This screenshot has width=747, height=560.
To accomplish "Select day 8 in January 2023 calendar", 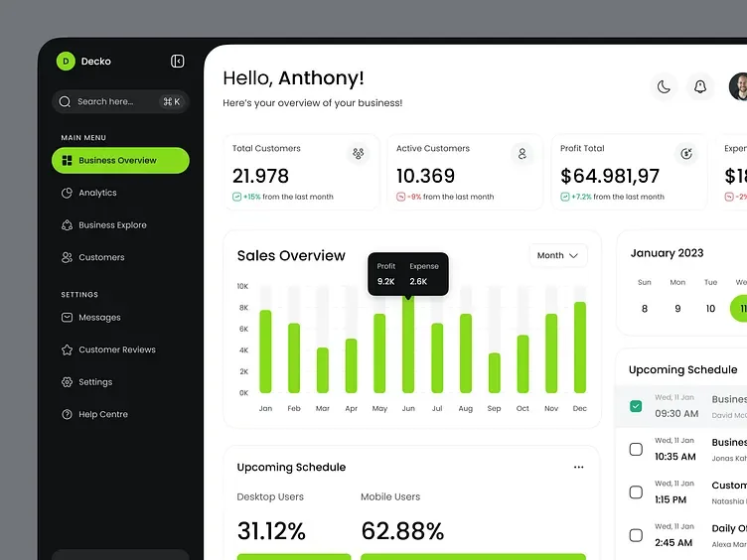I will click(645, 309).
